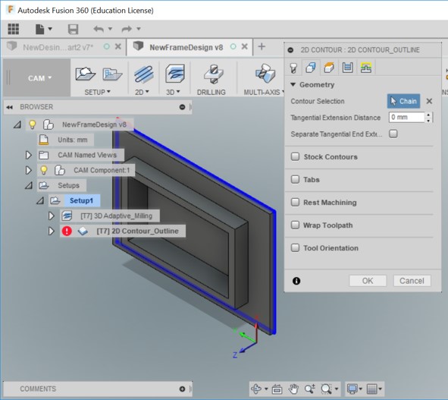Enable the Tabs checkbox

295,179
